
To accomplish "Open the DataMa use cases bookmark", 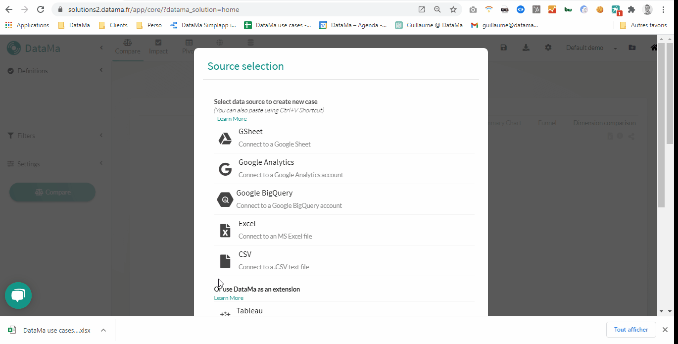I will [x=278, y=25].
